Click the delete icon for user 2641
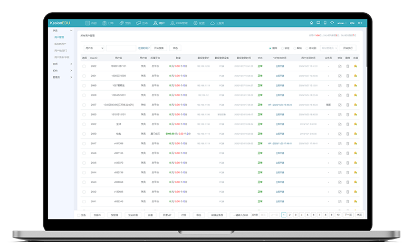Viewport: 412px width, 248px height. (348, 202)
